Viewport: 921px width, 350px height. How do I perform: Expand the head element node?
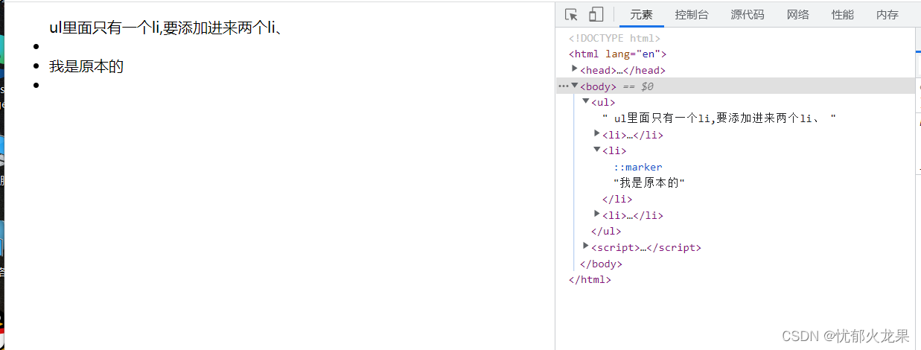575,69
